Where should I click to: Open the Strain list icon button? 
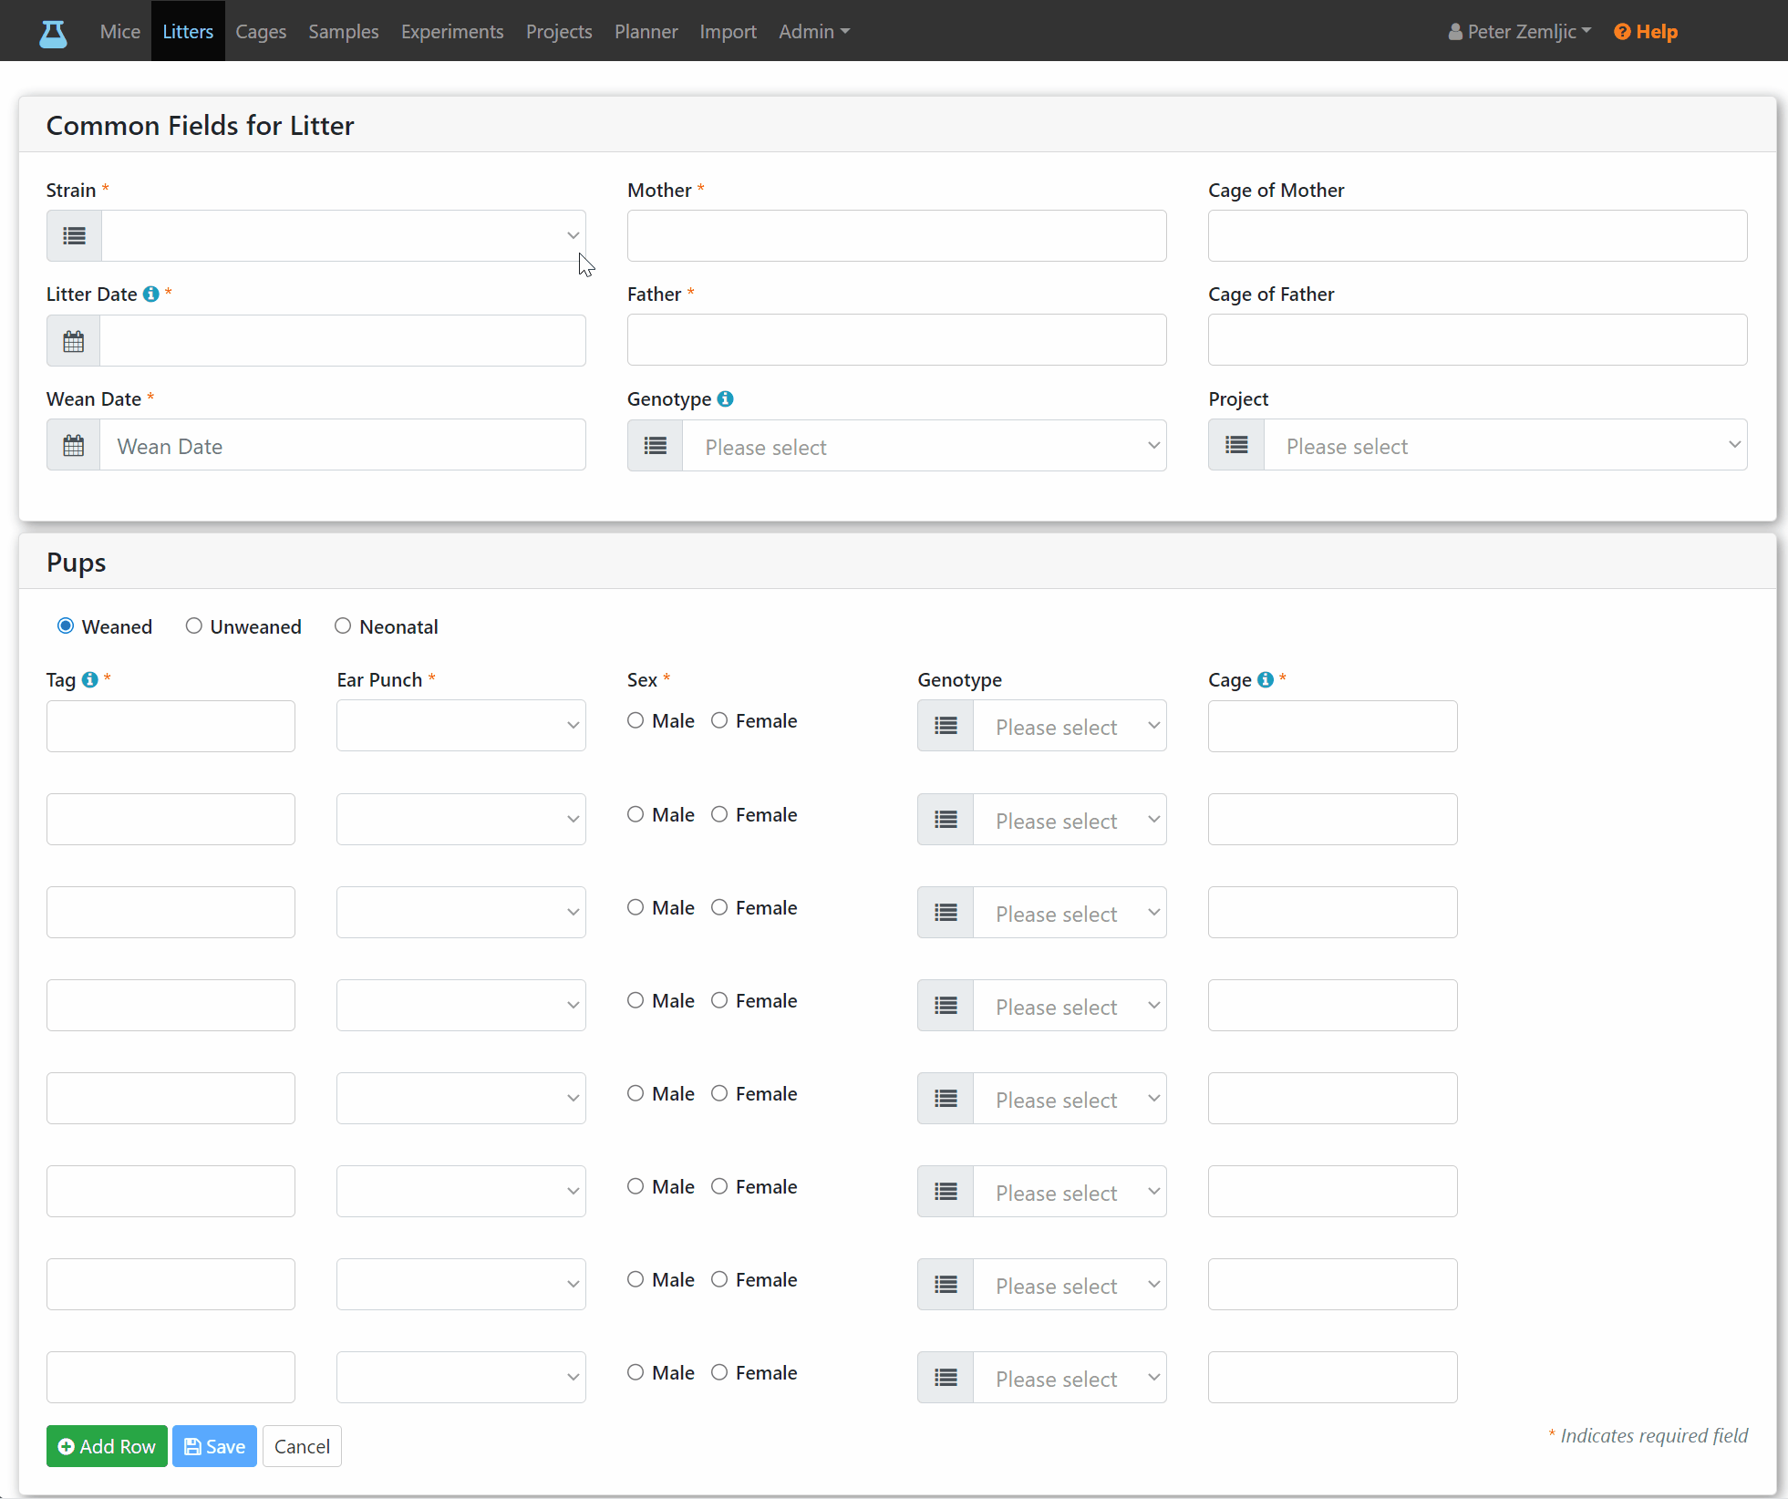point(74,235)
